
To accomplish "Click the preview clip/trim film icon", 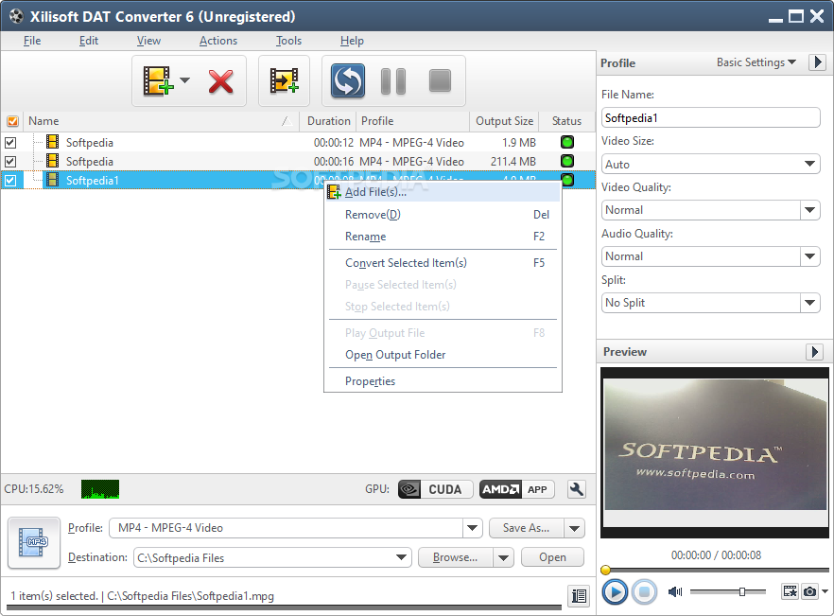I will 790,591.
